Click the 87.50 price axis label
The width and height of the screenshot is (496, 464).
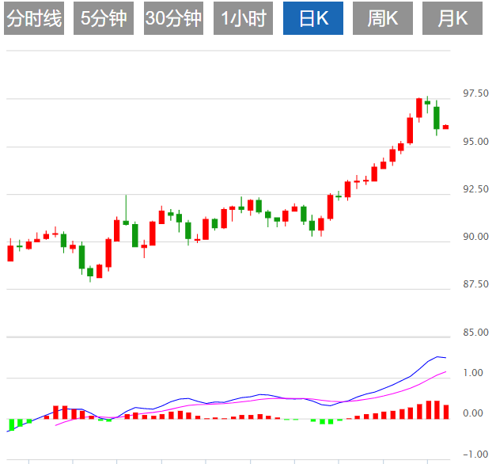pos(475,284)
